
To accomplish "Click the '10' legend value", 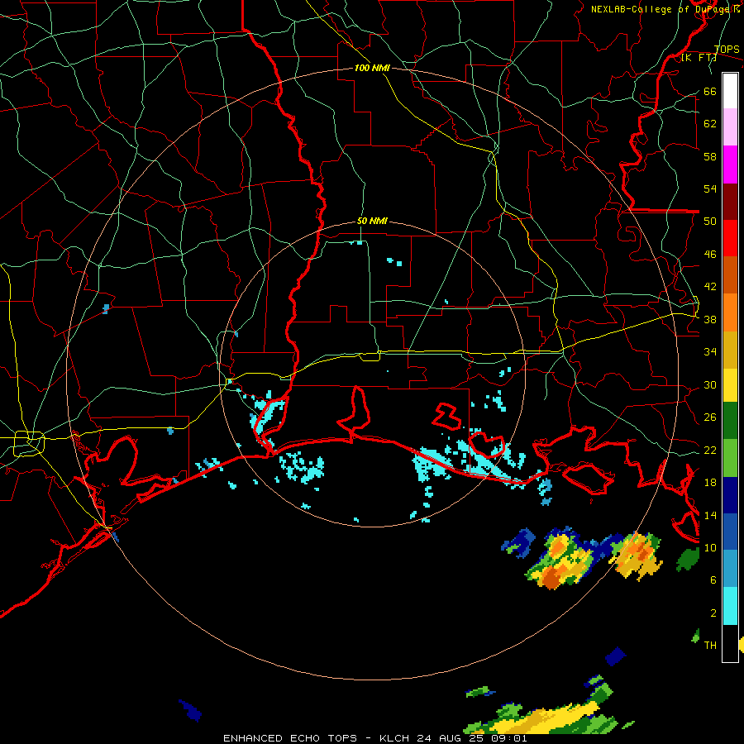I will click(x=710, y=548).
